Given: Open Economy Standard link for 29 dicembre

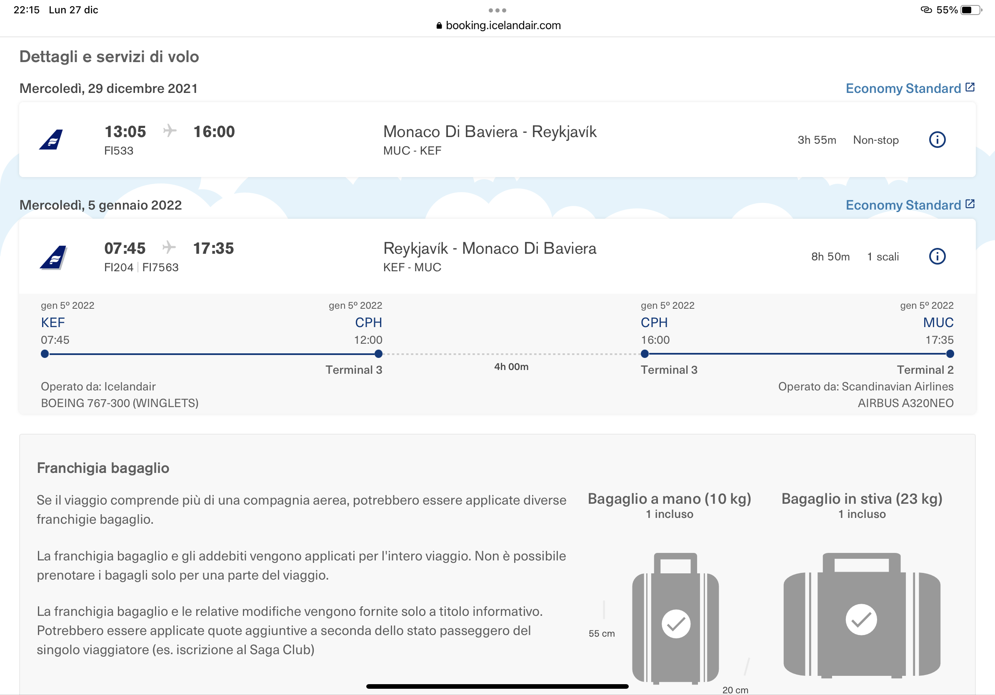Looking at the screenshot, I should point(903,88).
